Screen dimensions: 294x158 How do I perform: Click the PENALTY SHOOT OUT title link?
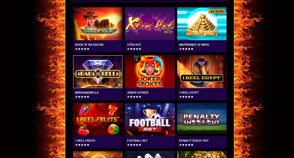[194, 141]
